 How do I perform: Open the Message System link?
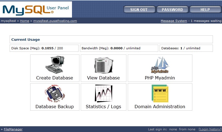[174, 21]
